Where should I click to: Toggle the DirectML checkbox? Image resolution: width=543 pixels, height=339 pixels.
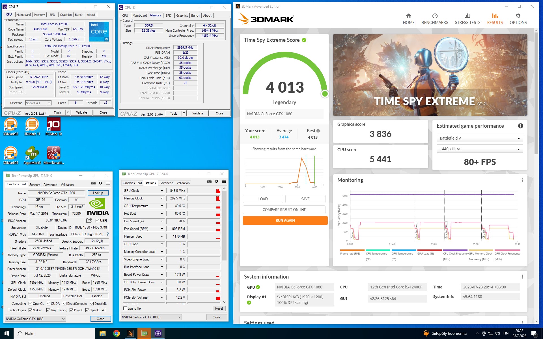click(92, 304)
